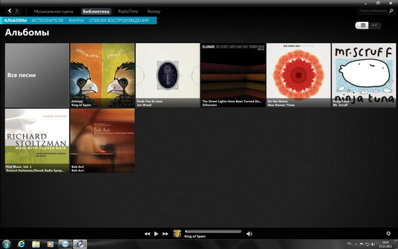Skip to the next track
Image resolution: width=398 pixels, height=249 pixels.
pyautogui.click(x=165, y=234)
